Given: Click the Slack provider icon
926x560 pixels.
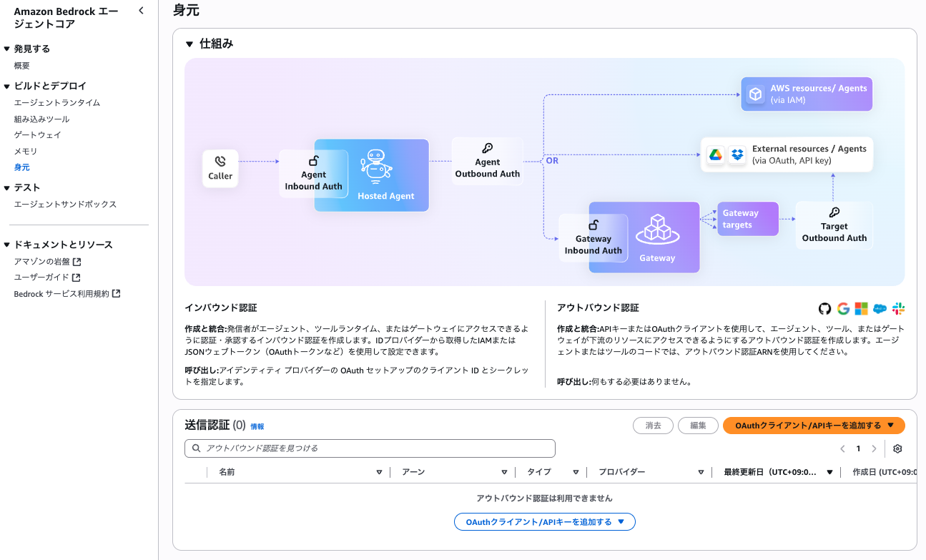Looking at the screenshot, I should point(898,308).
